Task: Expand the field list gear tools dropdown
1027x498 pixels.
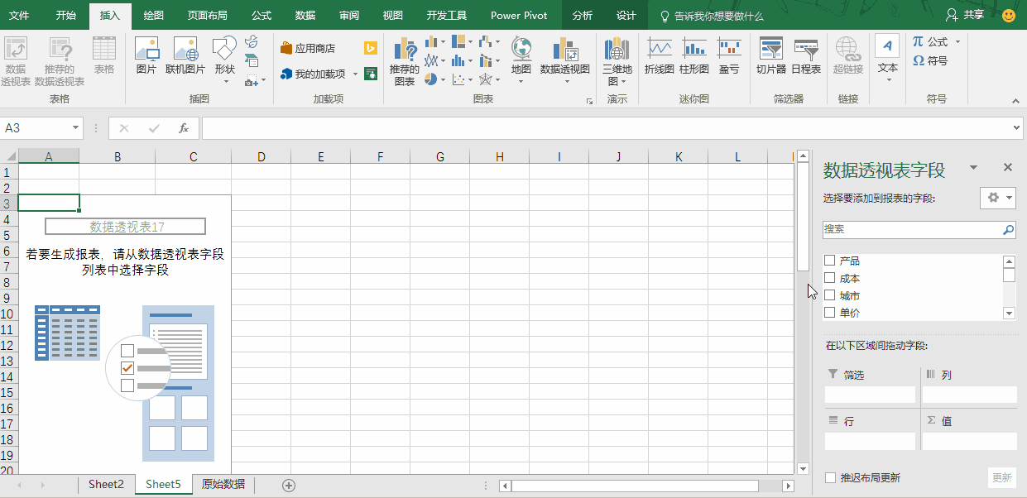Action: click(997, 198)
